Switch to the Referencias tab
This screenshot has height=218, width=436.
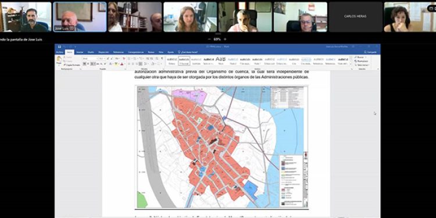[x=119, y=52]
